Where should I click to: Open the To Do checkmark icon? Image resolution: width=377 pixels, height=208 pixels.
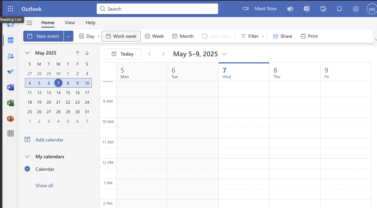[11, 72]
